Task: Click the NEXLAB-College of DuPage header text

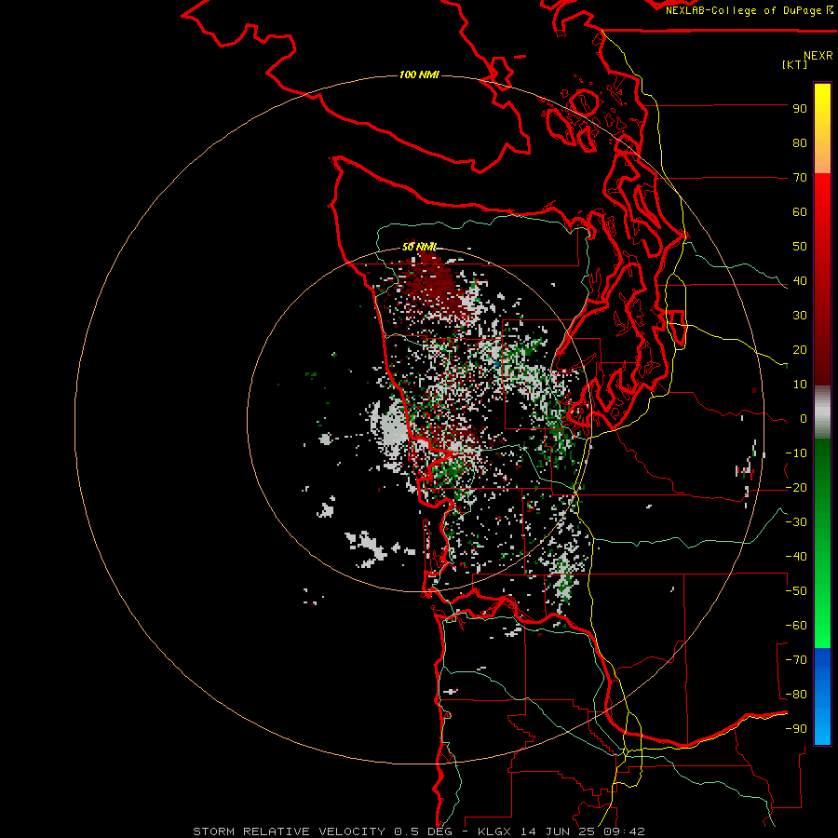Action: coord(743,10)
